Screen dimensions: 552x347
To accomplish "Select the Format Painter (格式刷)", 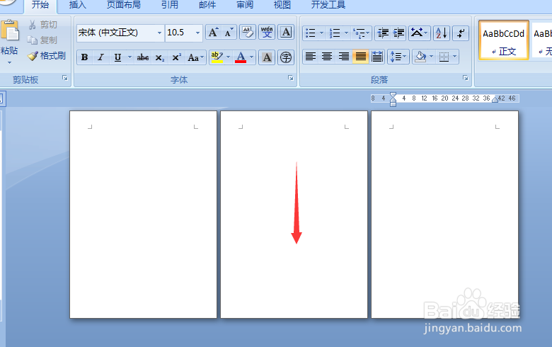I will pos(47,56).
